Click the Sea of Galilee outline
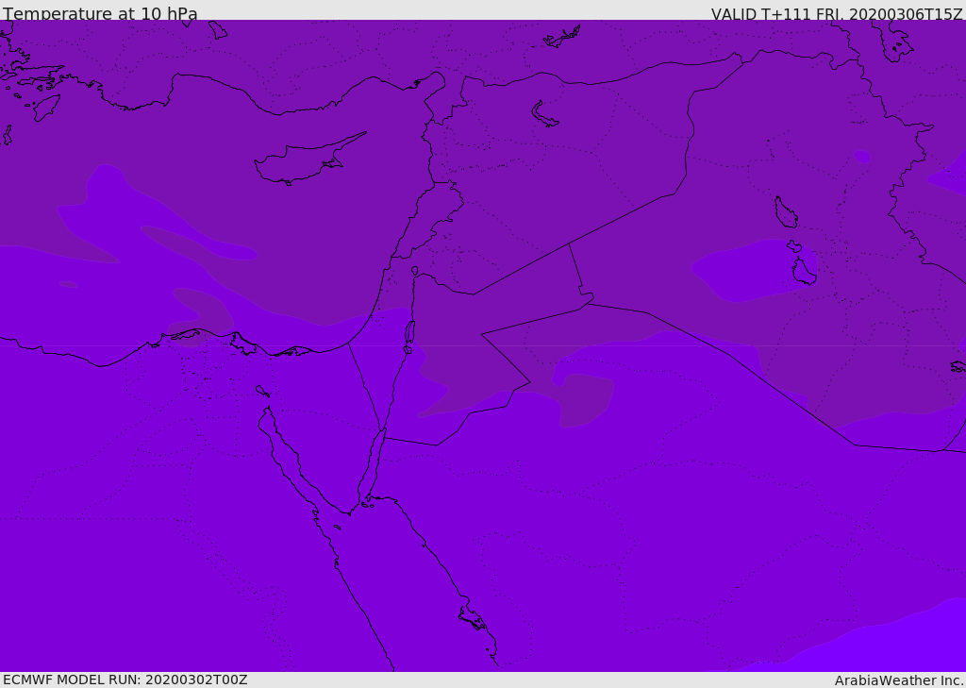966x688 pixels. point(414,271)
